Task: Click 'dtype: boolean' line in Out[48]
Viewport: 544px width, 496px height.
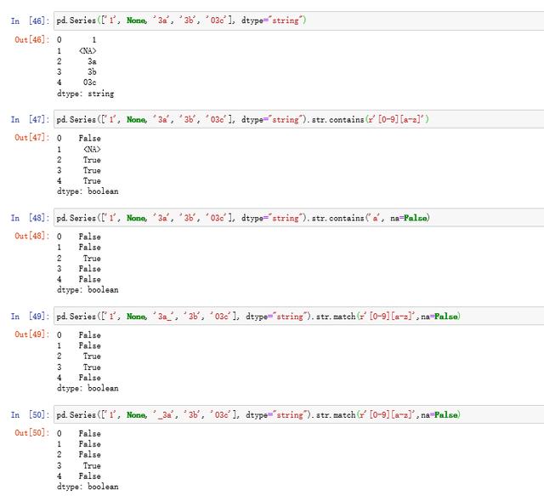Action: point(88,289)
